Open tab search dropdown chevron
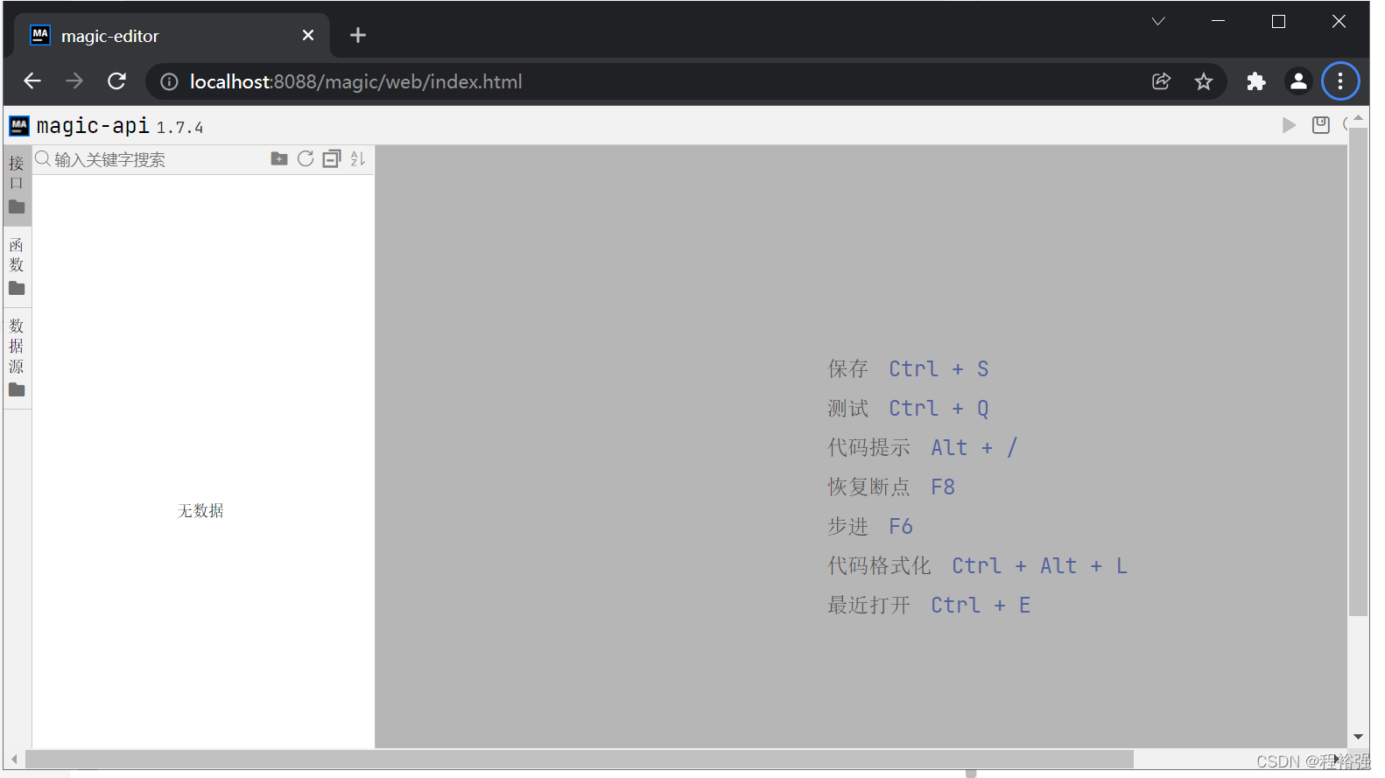The width and height of the screenshot is (1385, 778). pos(1158,21)
